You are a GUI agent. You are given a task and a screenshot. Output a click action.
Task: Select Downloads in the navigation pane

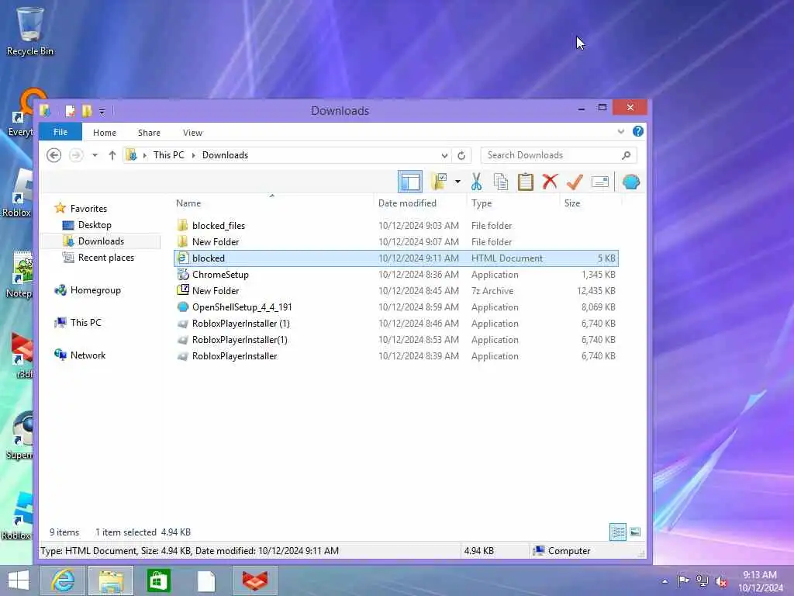tap(101, 241)
